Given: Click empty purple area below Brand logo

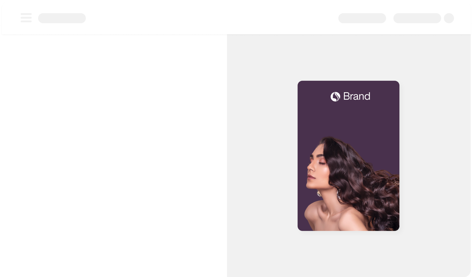Looking at the screenshot, I should [348, 119].
